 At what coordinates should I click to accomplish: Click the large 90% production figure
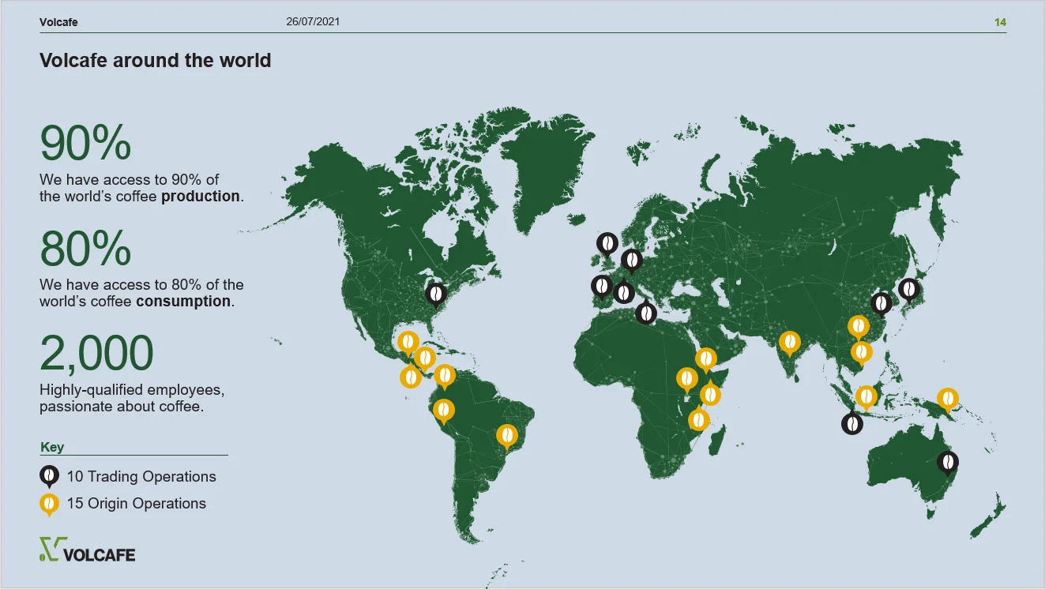85,144
